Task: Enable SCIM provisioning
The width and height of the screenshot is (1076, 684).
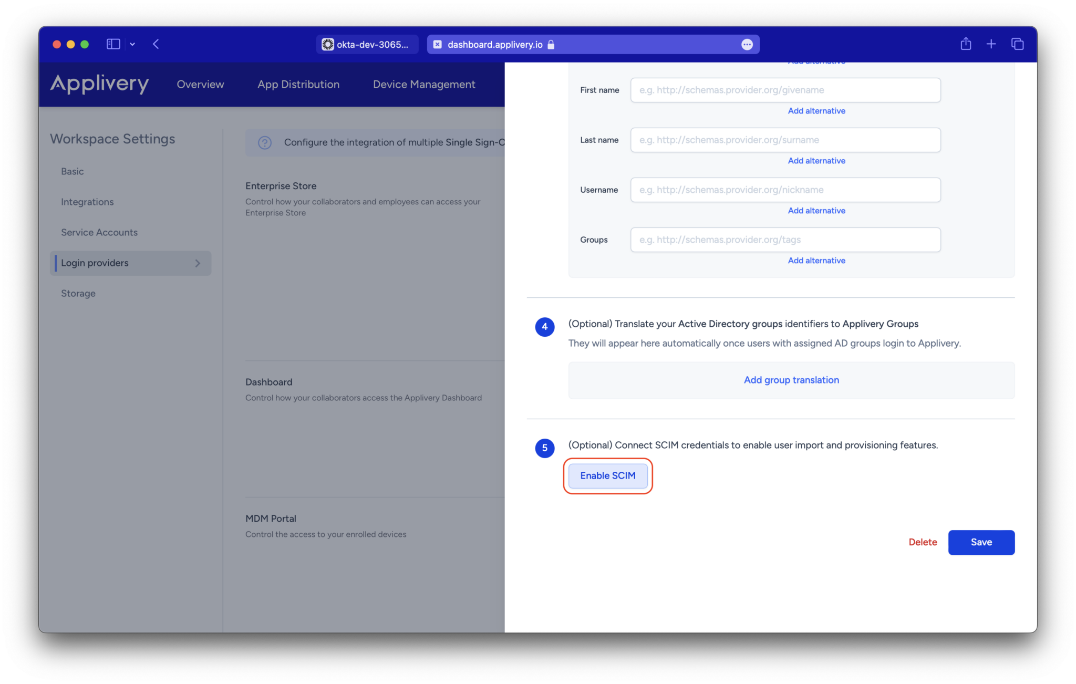Action: [607, 475]
